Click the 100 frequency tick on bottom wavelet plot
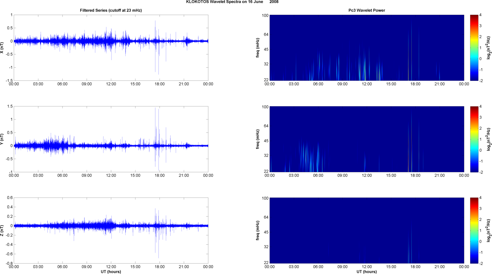The width and height of the screenshot is (492, 274). (x=265, y=198)
